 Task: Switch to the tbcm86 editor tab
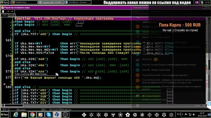coord(12,15)
